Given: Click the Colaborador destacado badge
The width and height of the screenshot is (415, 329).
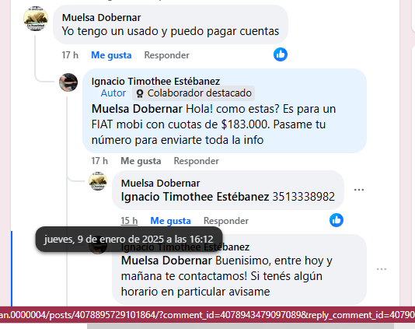Looking at the screenshot, I should coord(194,93).
